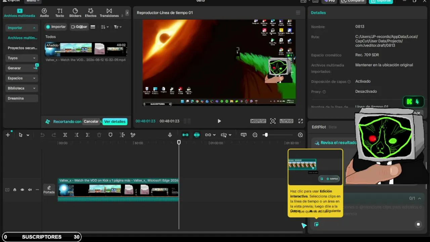This screenshot has width=430, height=242.
Task: Zoom out the timeline
Action: tap(255, 135)
